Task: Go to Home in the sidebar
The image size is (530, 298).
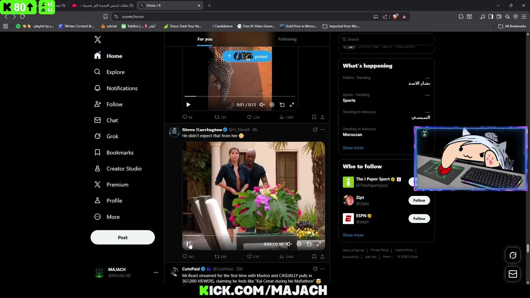Action: coord(108,56)
